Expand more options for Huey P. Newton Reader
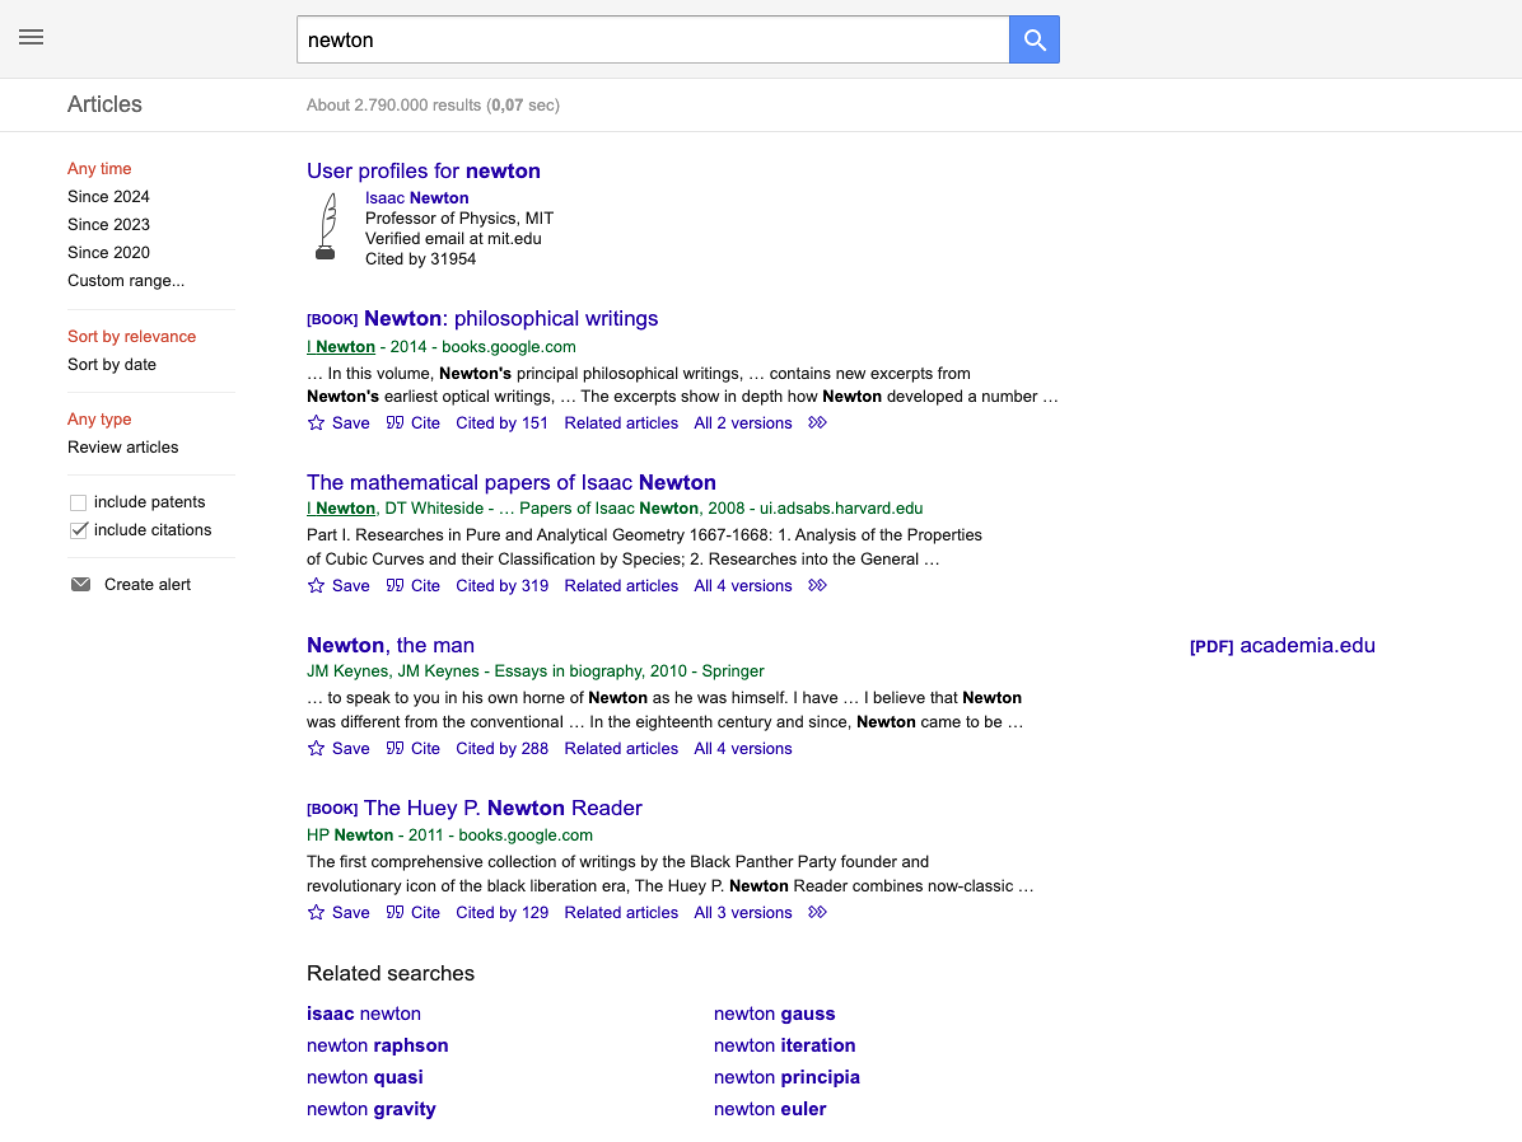1522x1142 pixels. tap(817, 912)
